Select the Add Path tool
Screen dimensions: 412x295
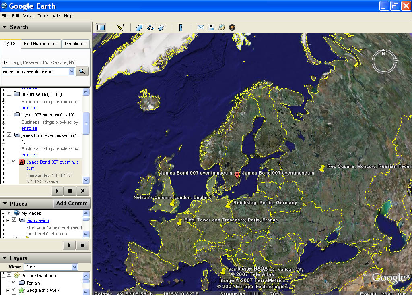click(151, 27)
